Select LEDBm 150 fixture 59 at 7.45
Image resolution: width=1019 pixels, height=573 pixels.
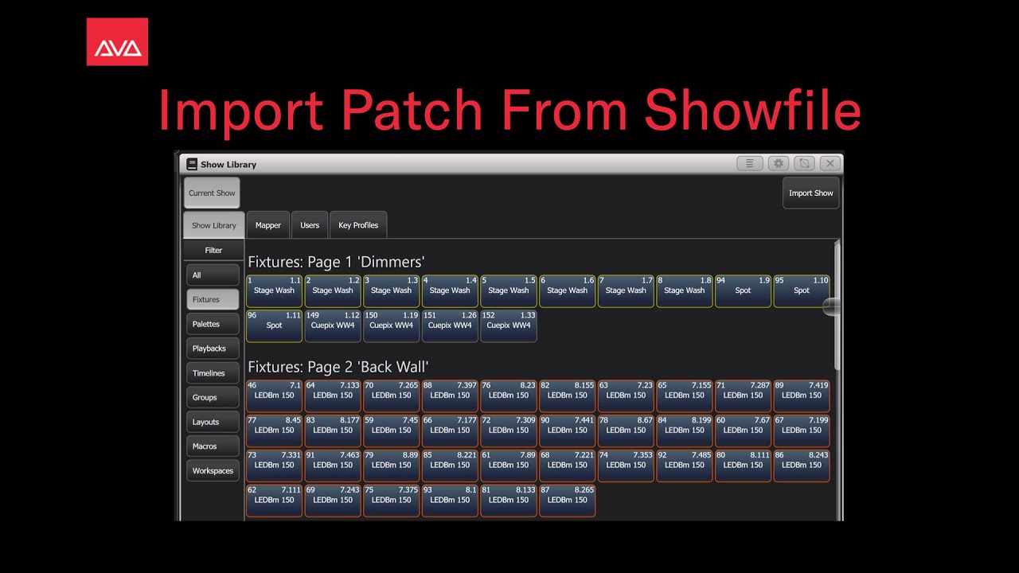(391, 431)
